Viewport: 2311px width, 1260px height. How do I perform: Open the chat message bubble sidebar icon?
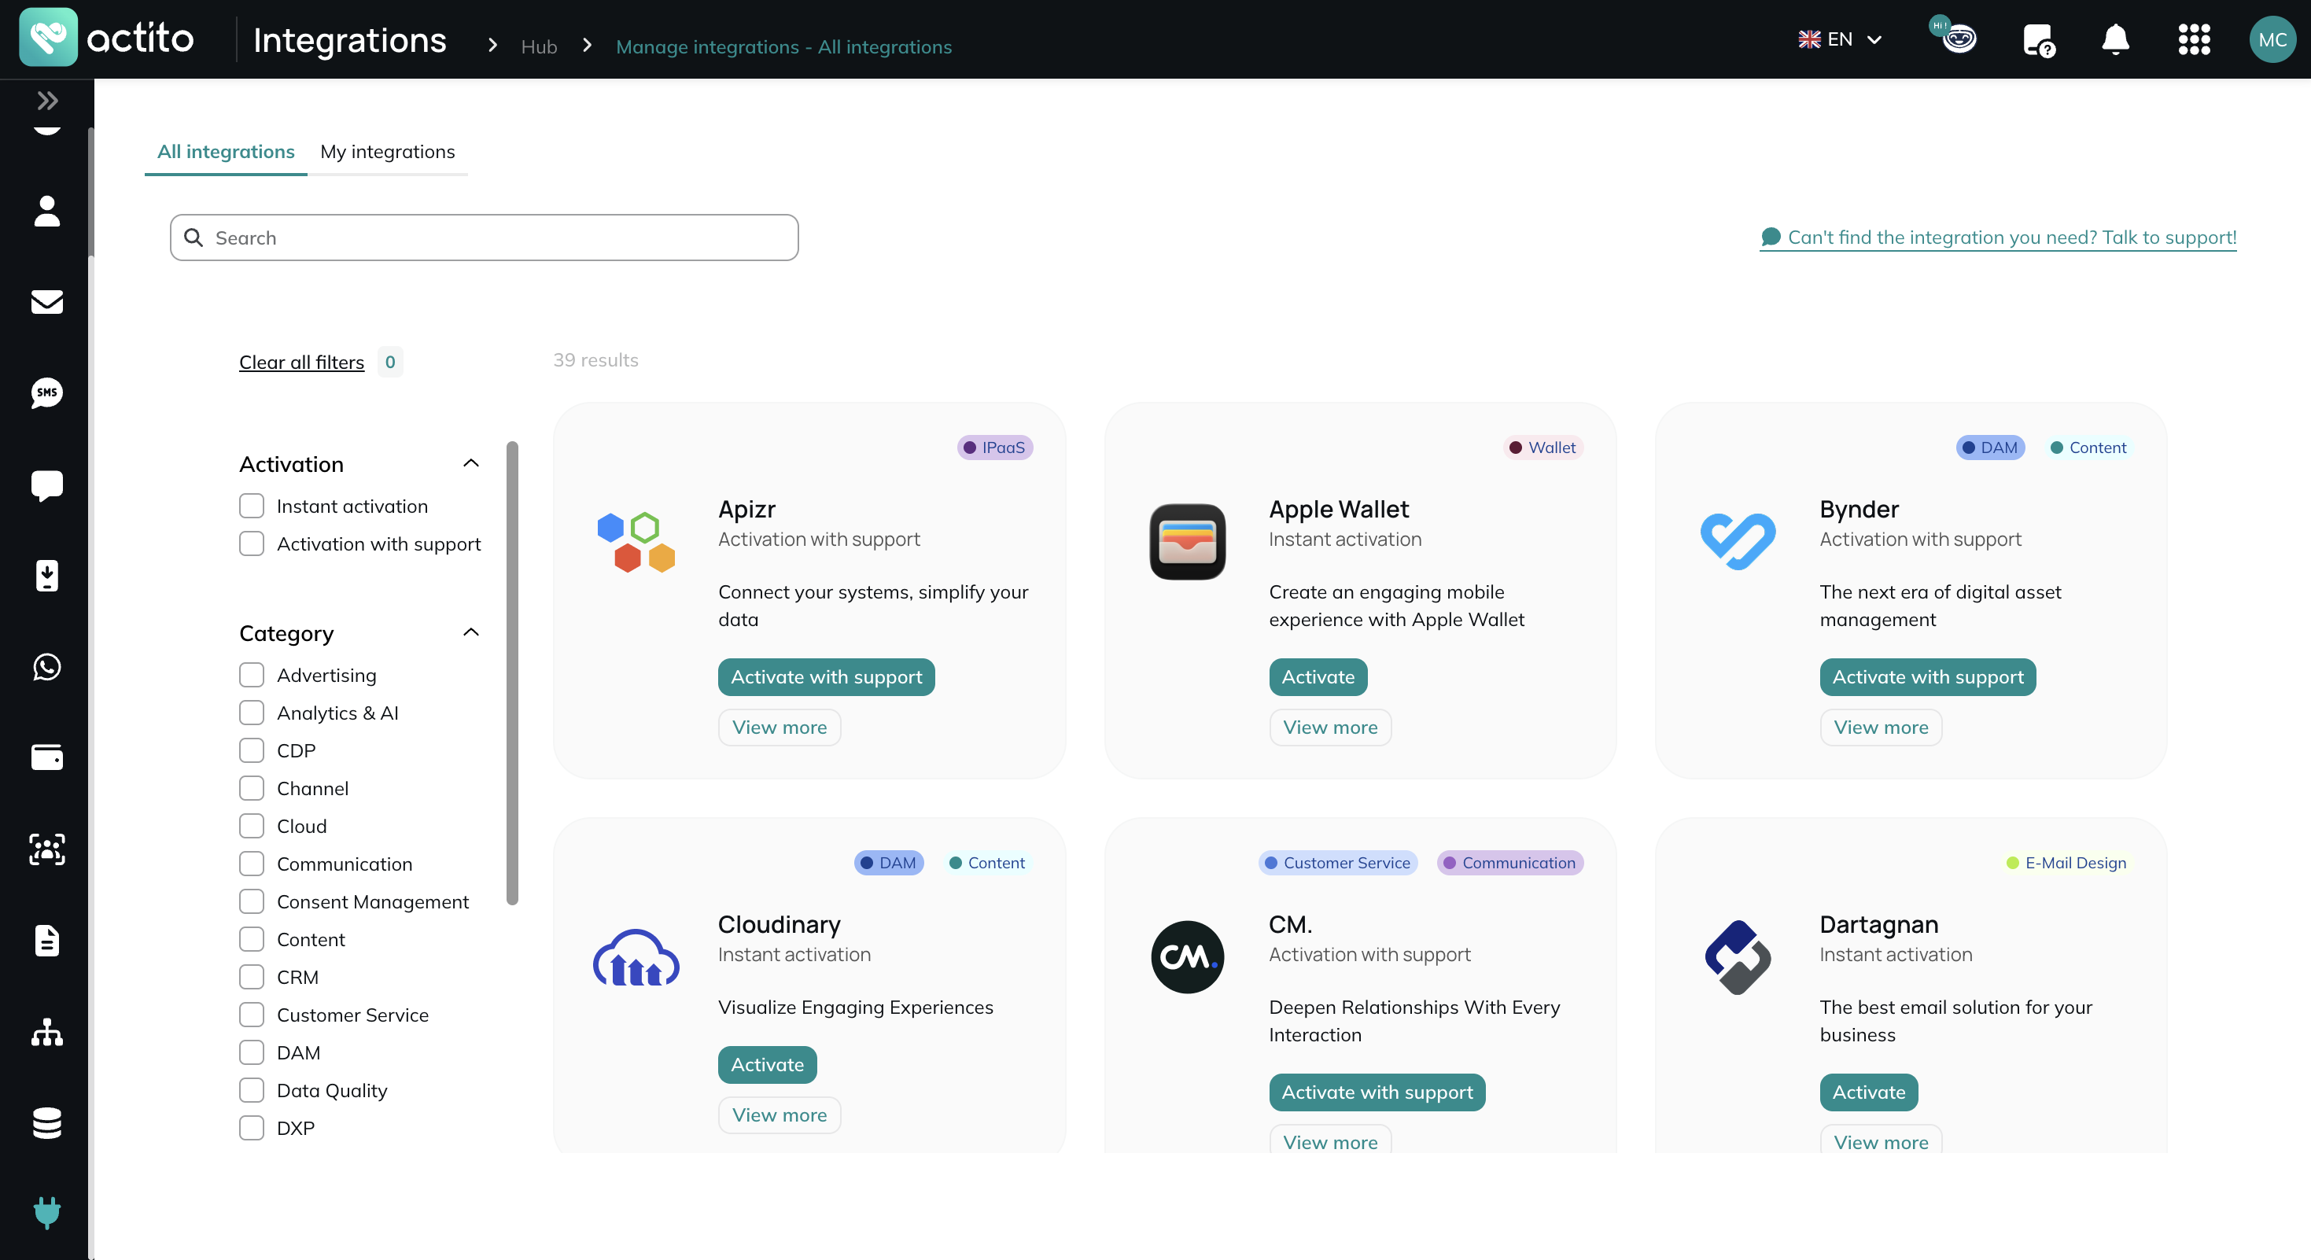(46, 485)
